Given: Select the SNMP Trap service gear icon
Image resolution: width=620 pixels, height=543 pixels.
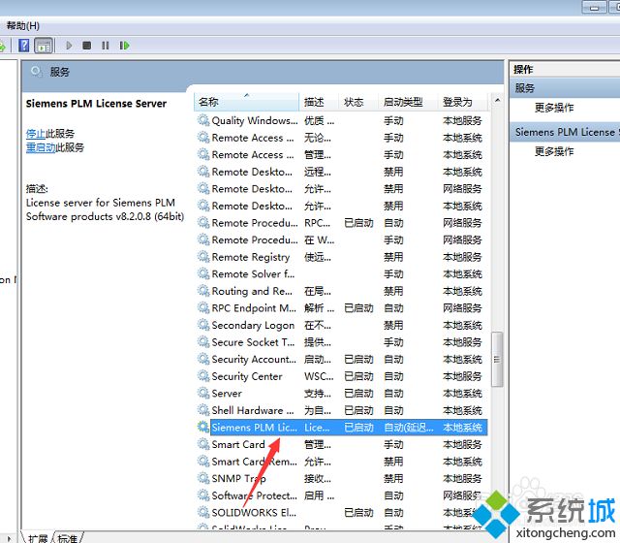Looking at the screenshot, I should (203, 478).
